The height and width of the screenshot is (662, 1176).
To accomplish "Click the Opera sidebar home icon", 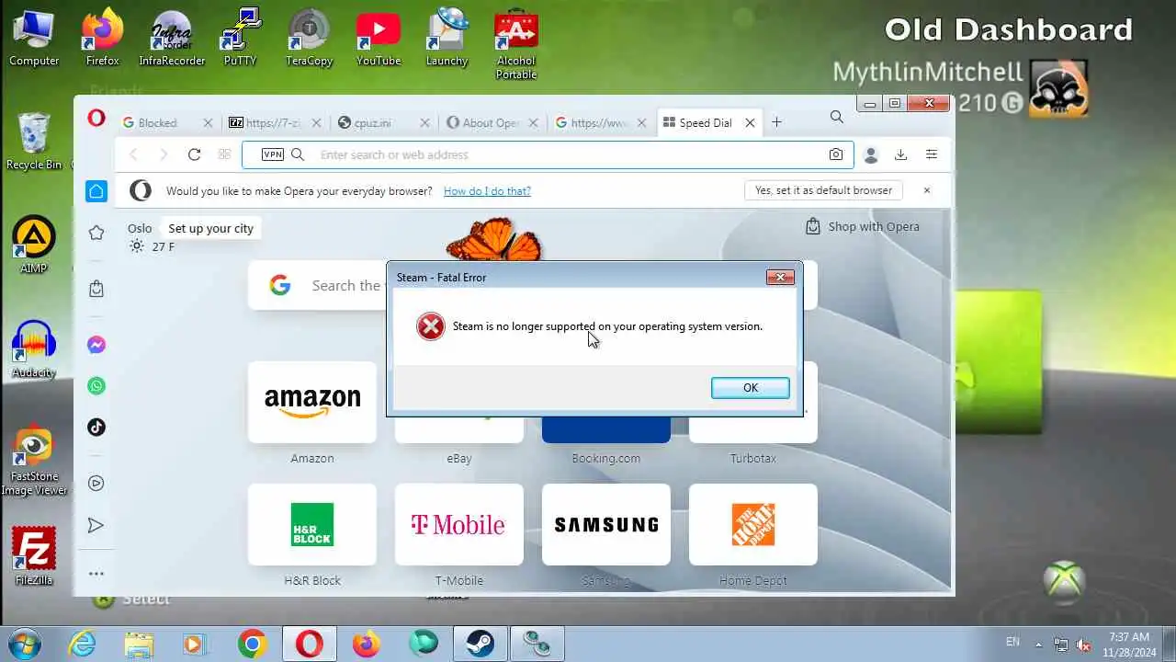I will (96, 191).
